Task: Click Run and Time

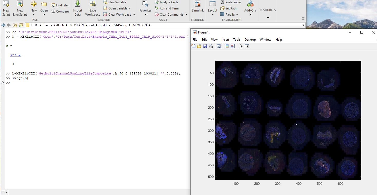Action: pos(166,8)
